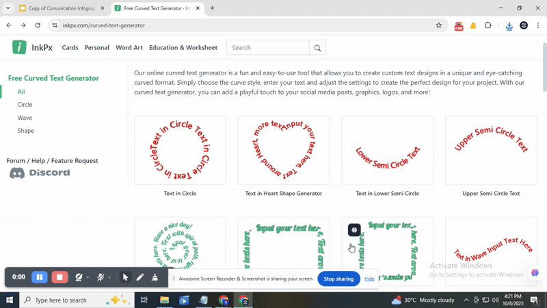Screen dimensions: 547x308
Task: Open the microphone options dropdown arrow
Action: tap(109, 278)
